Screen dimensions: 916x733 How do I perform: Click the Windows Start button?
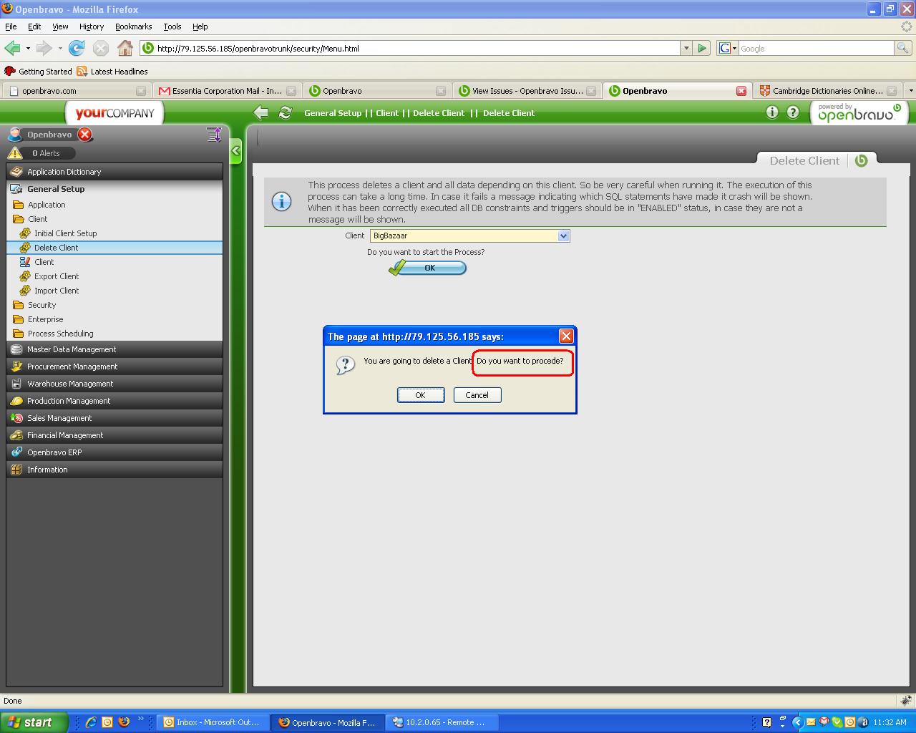pyautogui.click(x=33, y=722)
